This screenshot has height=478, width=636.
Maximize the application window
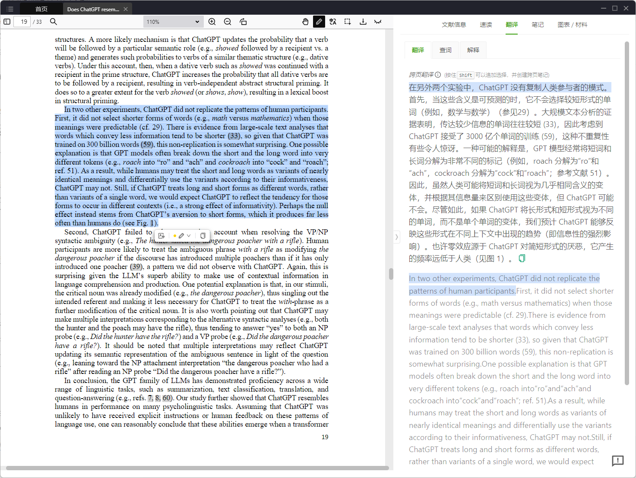point(614,8)
